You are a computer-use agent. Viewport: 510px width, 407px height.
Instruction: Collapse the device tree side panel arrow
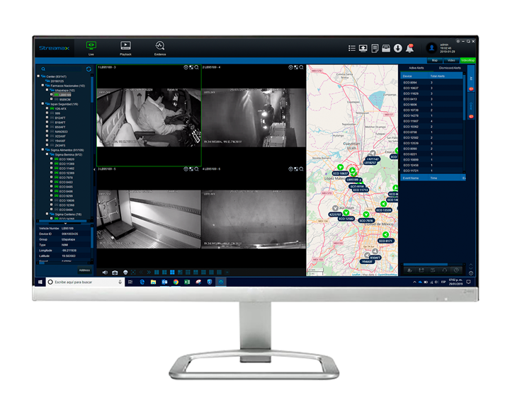point(95,169)
